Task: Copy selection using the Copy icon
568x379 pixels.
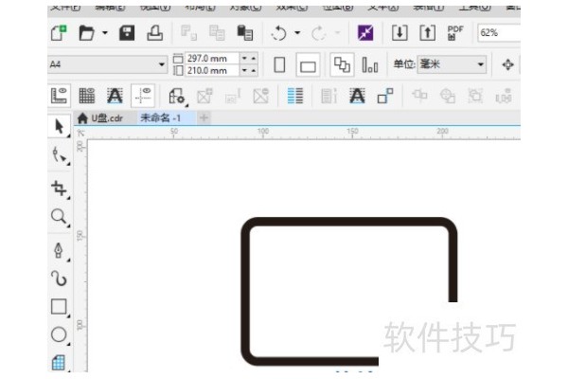Action: pos(217,33)
